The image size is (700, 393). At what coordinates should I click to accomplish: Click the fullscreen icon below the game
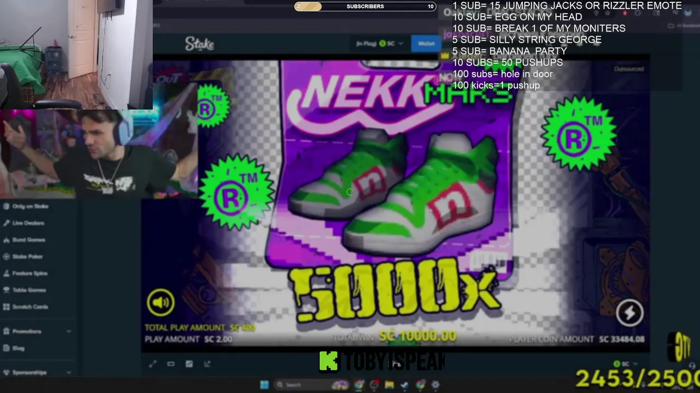coord(153,364)
